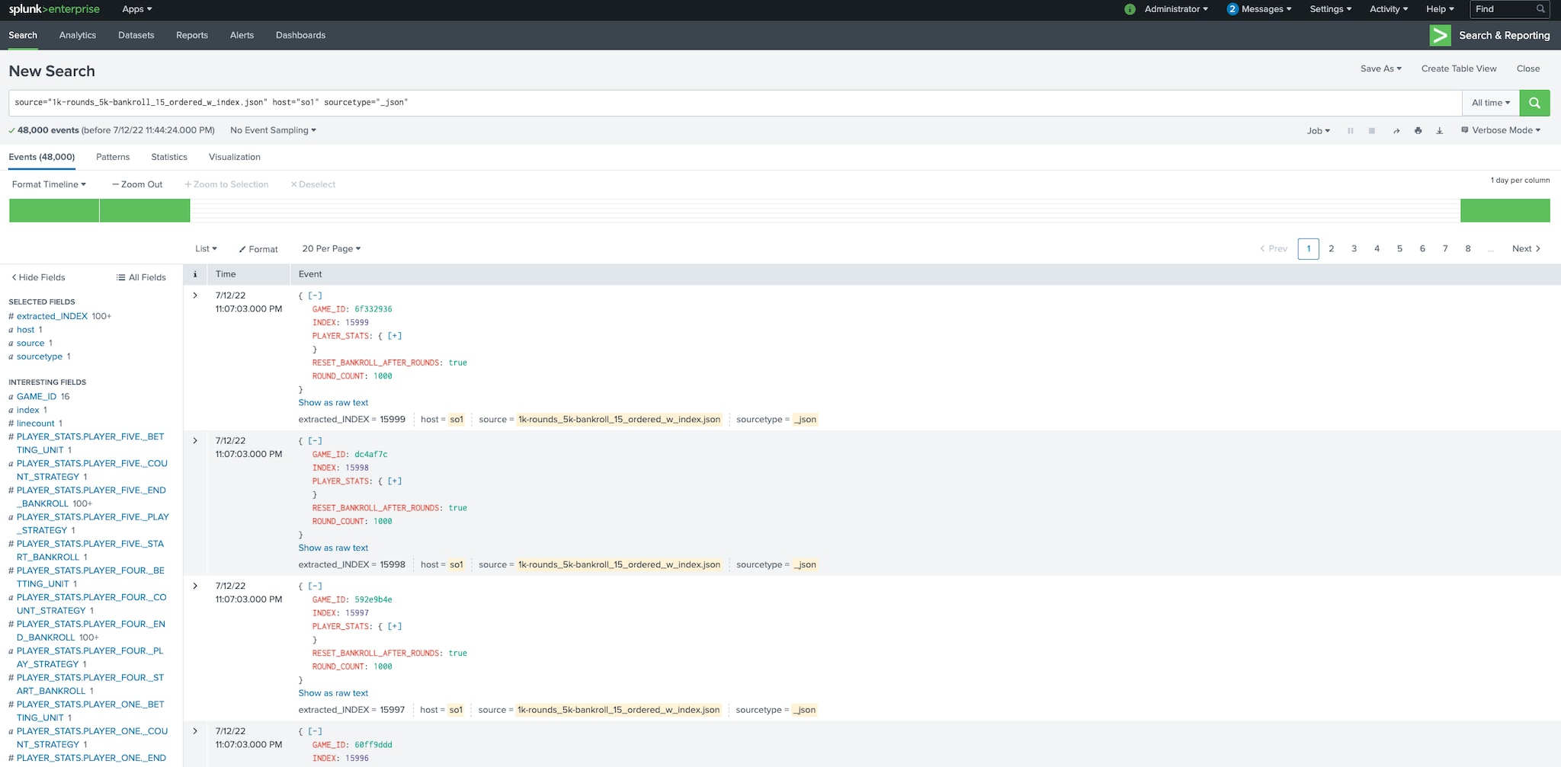
Task: Expand the event with INDEX 15997
Action: (195, 586)
